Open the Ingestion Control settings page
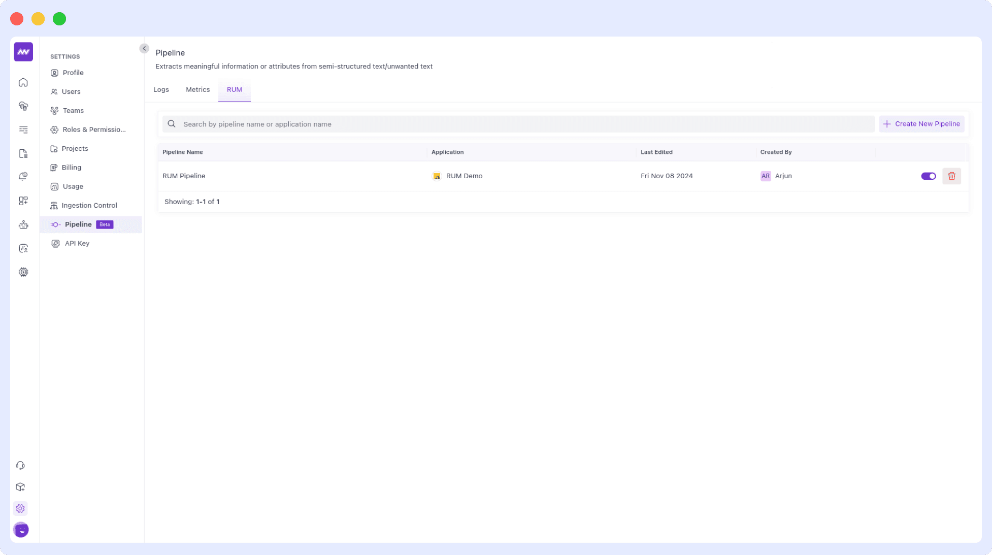992x555 pixels. point(89,205)
